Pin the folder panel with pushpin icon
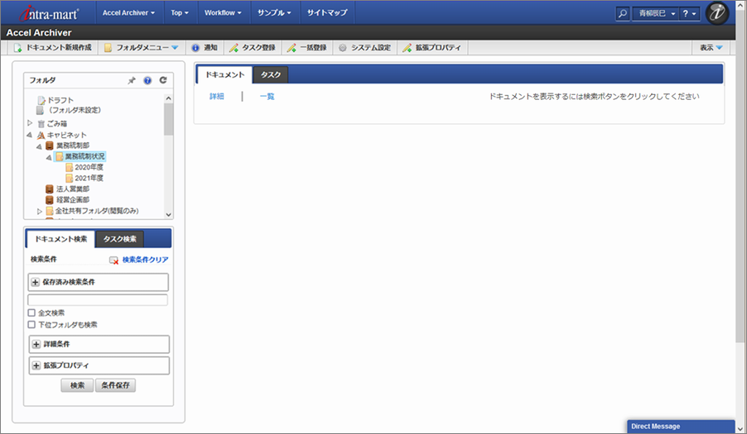The width and height of the screenshot is (747, 434). click(x=132, y=80)
